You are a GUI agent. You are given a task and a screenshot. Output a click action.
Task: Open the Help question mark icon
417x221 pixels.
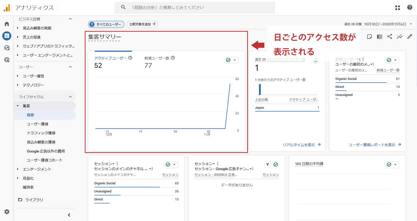(x=410, y=8)
